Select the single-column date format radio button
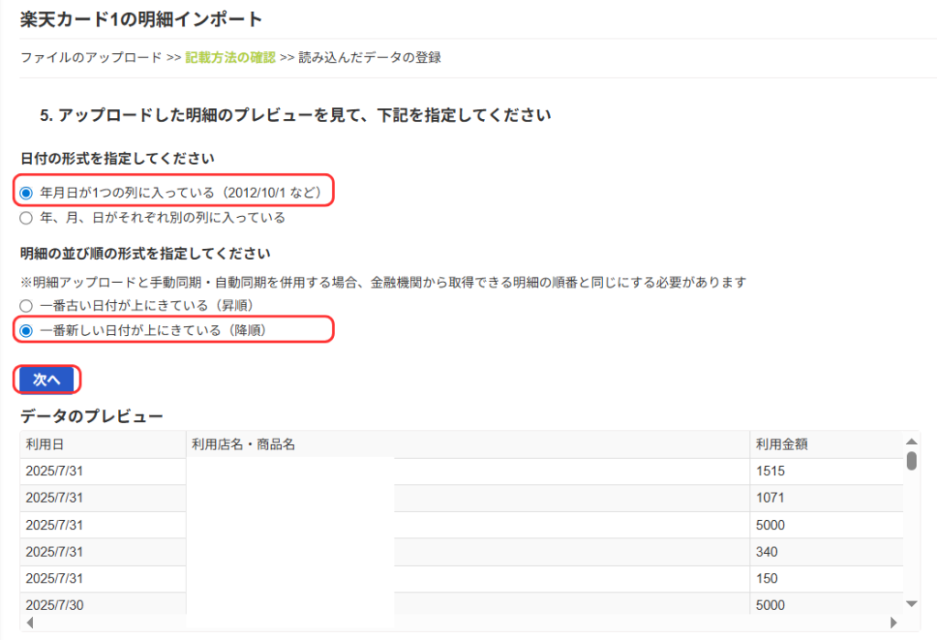937x640 pixels. click(x=26, y=192)
